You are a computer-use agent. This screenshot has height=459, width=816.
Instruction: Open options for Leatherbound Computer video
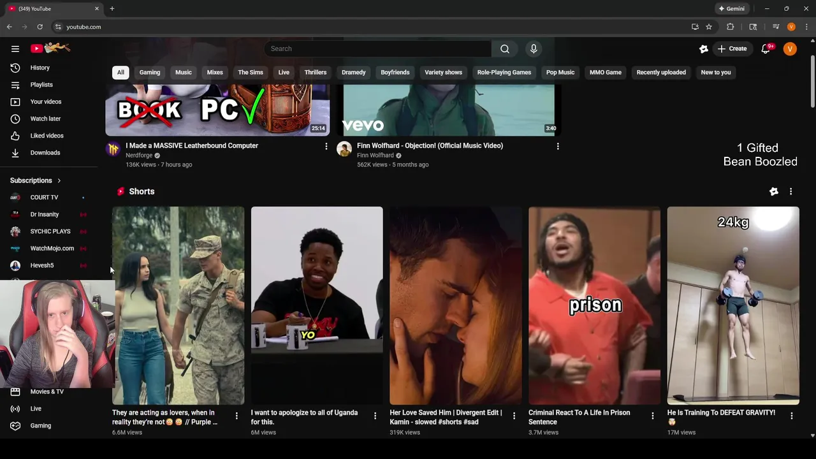click(x=326, y=147)
